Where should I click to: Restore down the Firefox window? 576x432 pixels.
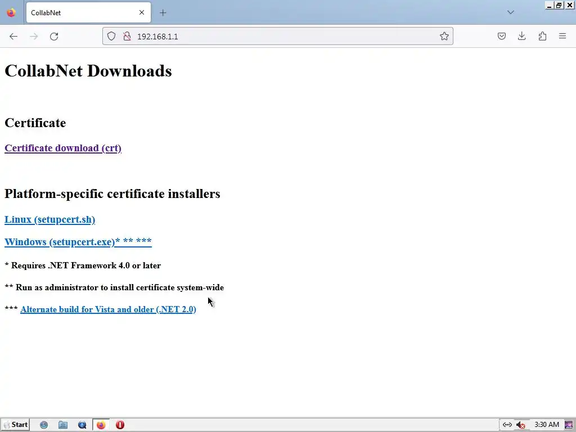(559, 6)
